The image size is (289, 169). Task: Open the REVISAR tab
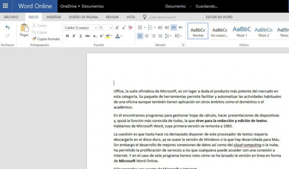pyautogui.click(x=112, y=17)
